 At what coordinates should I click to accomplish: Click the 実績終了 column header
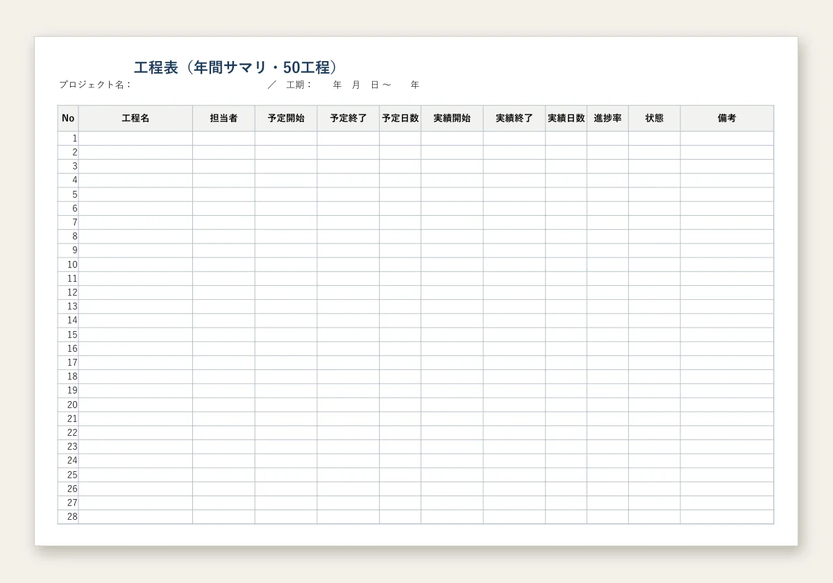[514, 118]
